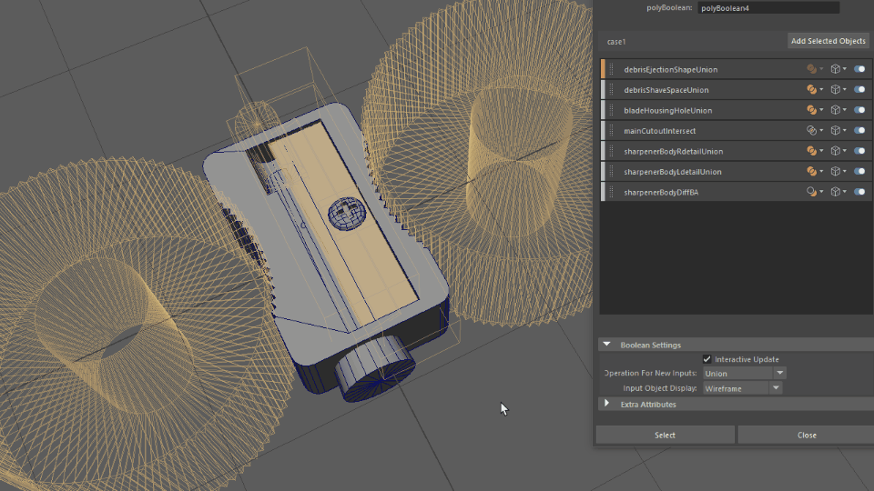
Task: Disable the debrisEjectionShapeUnion input toggle
Action: 859,69
